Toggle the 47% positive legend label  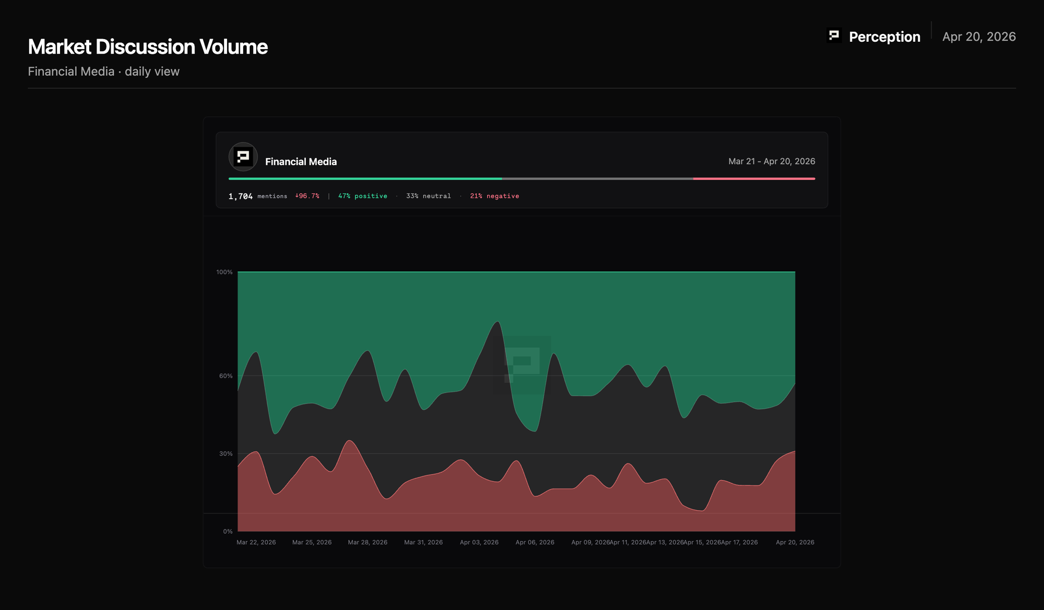[x=363, y=196]
